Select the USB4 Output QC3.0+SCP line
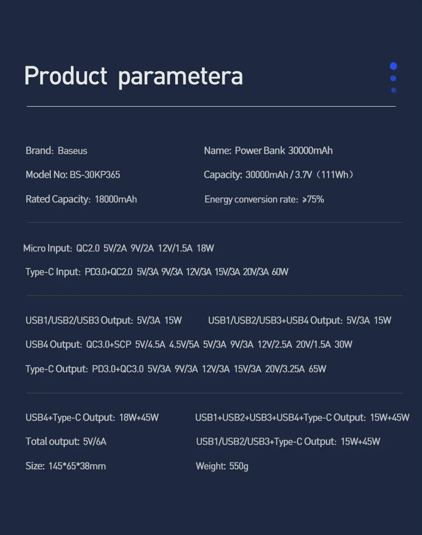Screen dimensions: 422x535 click(189, 344)
